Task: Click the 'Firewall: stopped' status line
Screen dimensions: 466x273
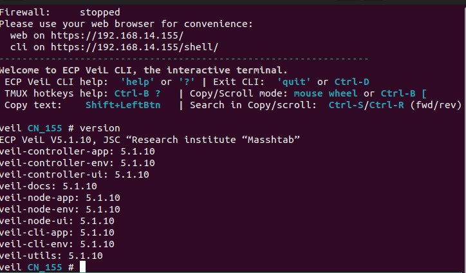Action: [x=60, y=12]
